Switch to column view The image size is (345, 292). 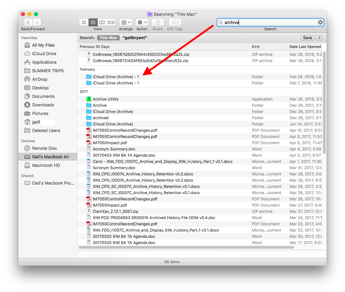click(x=102, y=22)
